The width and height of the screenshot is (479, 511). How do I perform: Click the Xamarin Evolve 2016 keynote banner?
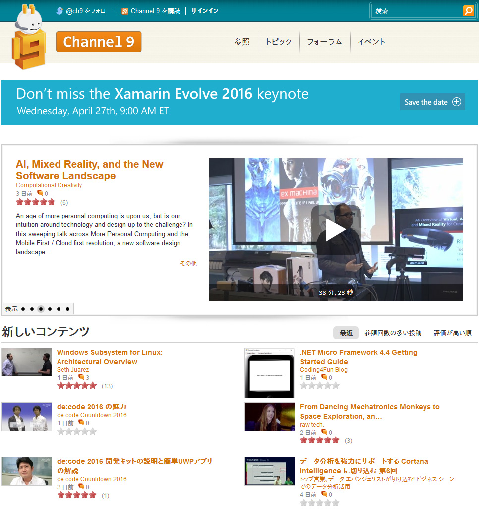tap(239, 103)
